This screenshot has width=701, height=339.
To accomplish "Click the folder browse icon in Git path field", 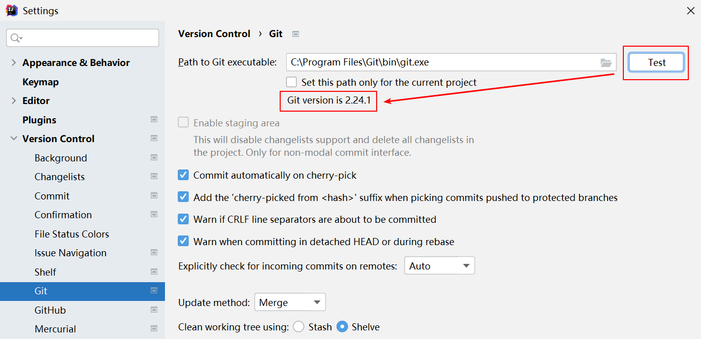I will (606, 62).
